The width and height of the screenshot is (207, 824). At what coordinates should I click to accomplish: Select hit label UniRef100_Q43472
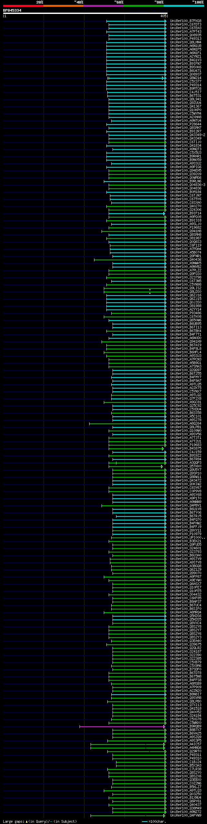(x=186, y=481)
